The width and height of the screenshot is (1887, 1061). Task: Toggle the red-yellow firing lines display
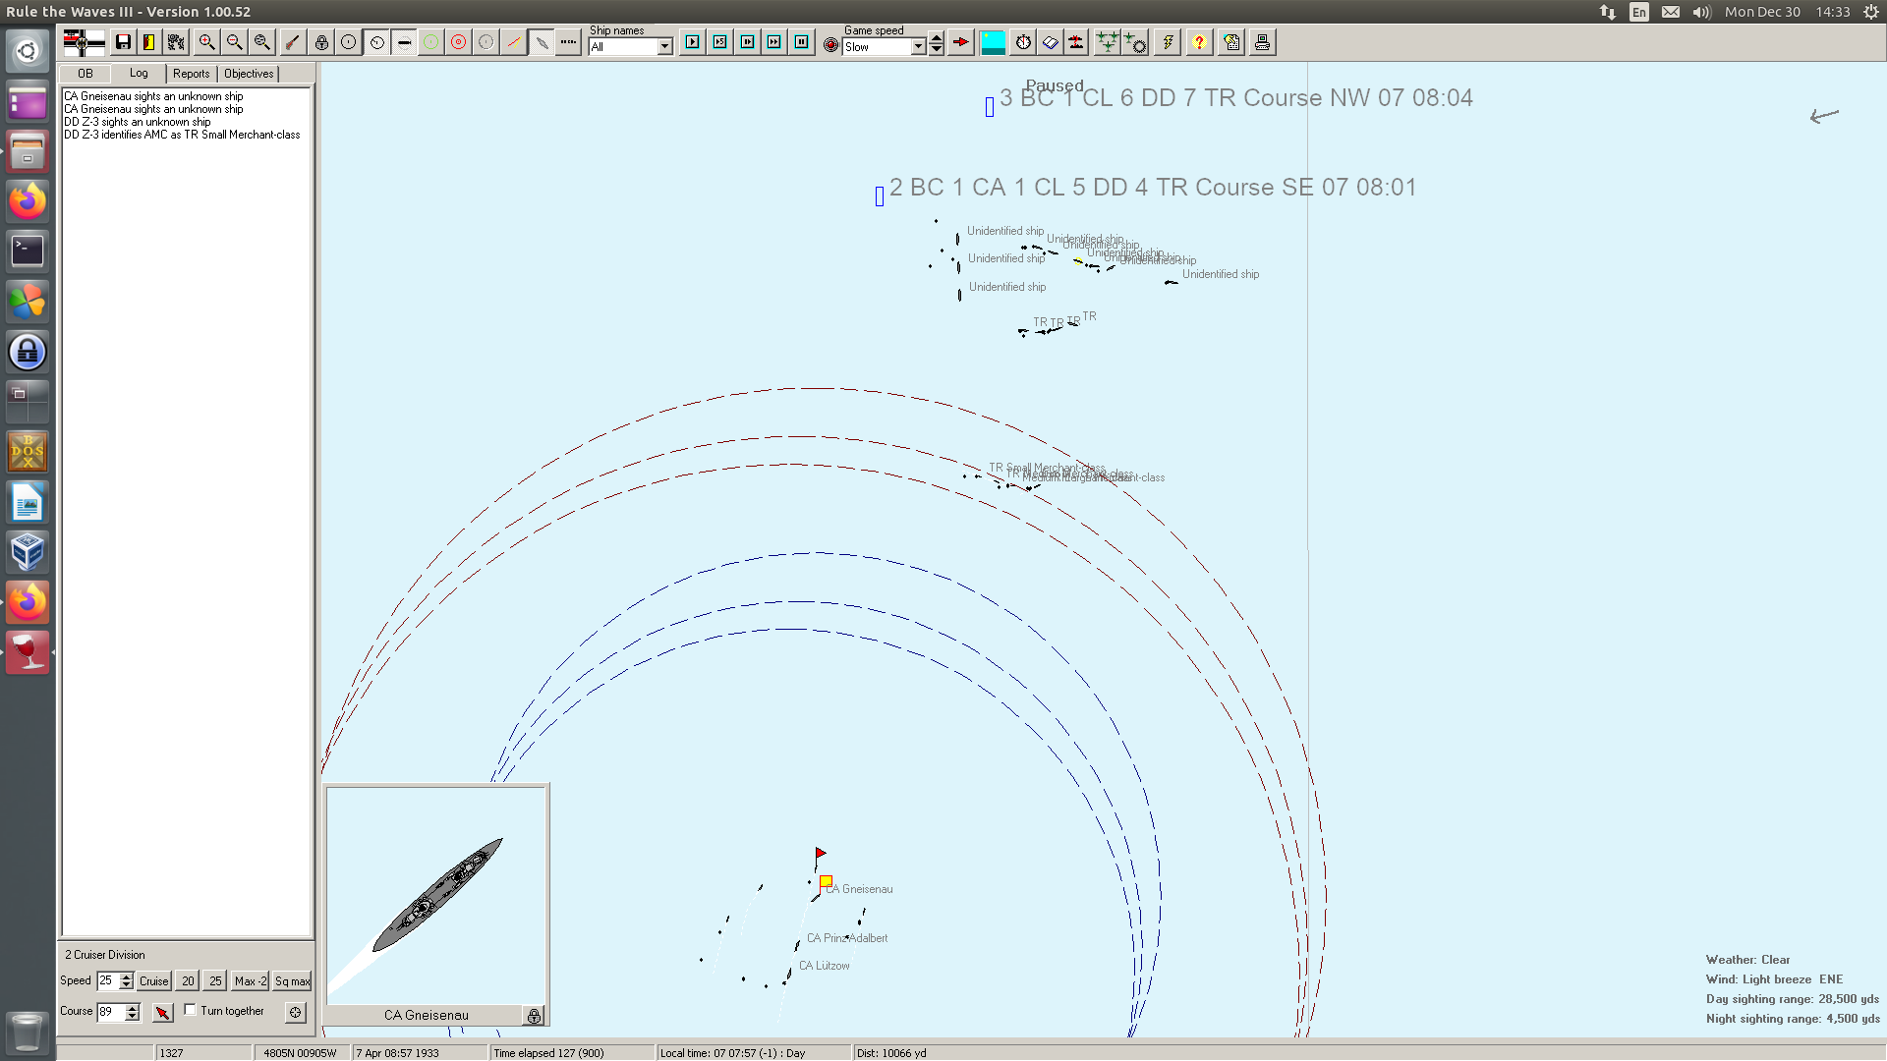coord(514,42)
